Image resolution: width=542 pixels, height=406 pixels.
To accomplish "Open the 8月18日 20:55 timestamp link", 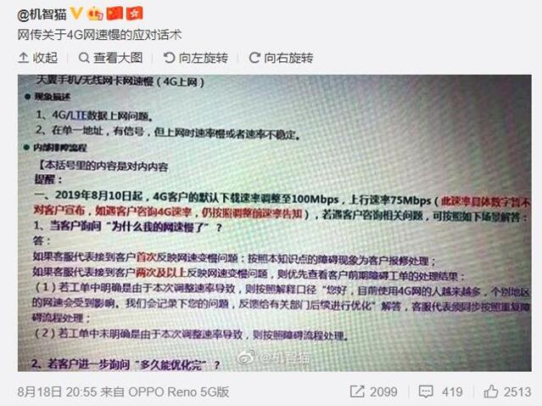I will 57,392.
